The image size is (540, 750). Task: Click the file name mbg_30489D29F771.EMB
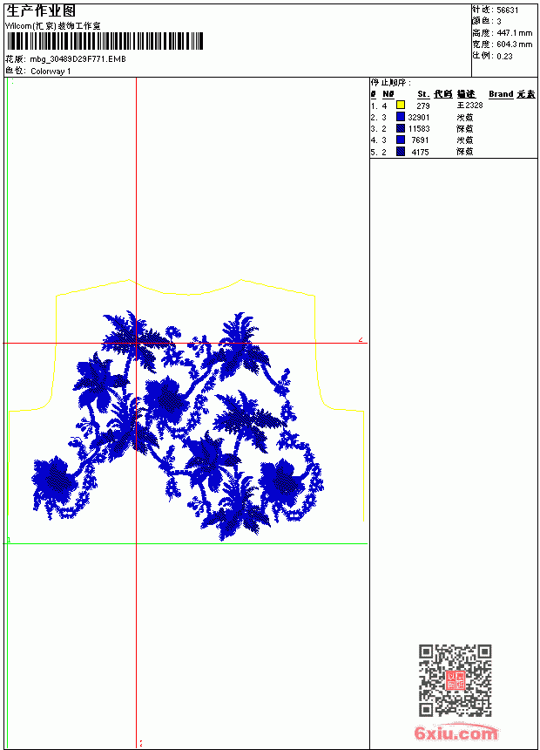pos(78,59)
